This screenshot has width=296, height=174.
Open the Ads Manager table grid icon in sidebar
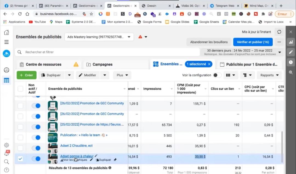click(x=6, y=80)
